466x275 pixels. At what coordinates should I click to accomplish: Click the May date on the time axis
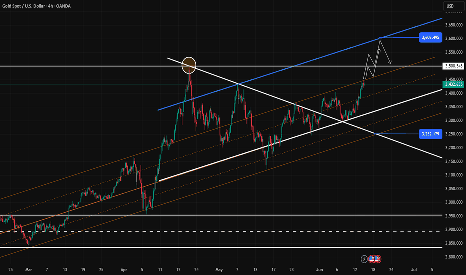pyautogui.click(x=219, y=270)
